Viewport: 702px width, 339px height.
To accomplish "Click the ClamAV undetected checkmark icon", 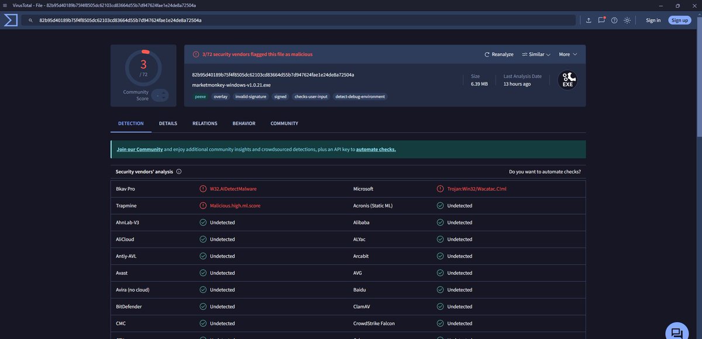I will pyautogui.click(x=441, y=306).
